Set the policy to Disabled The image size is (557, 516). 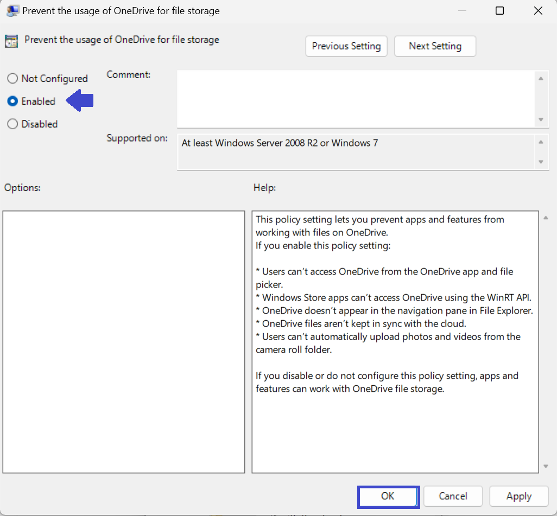point(12,124)
